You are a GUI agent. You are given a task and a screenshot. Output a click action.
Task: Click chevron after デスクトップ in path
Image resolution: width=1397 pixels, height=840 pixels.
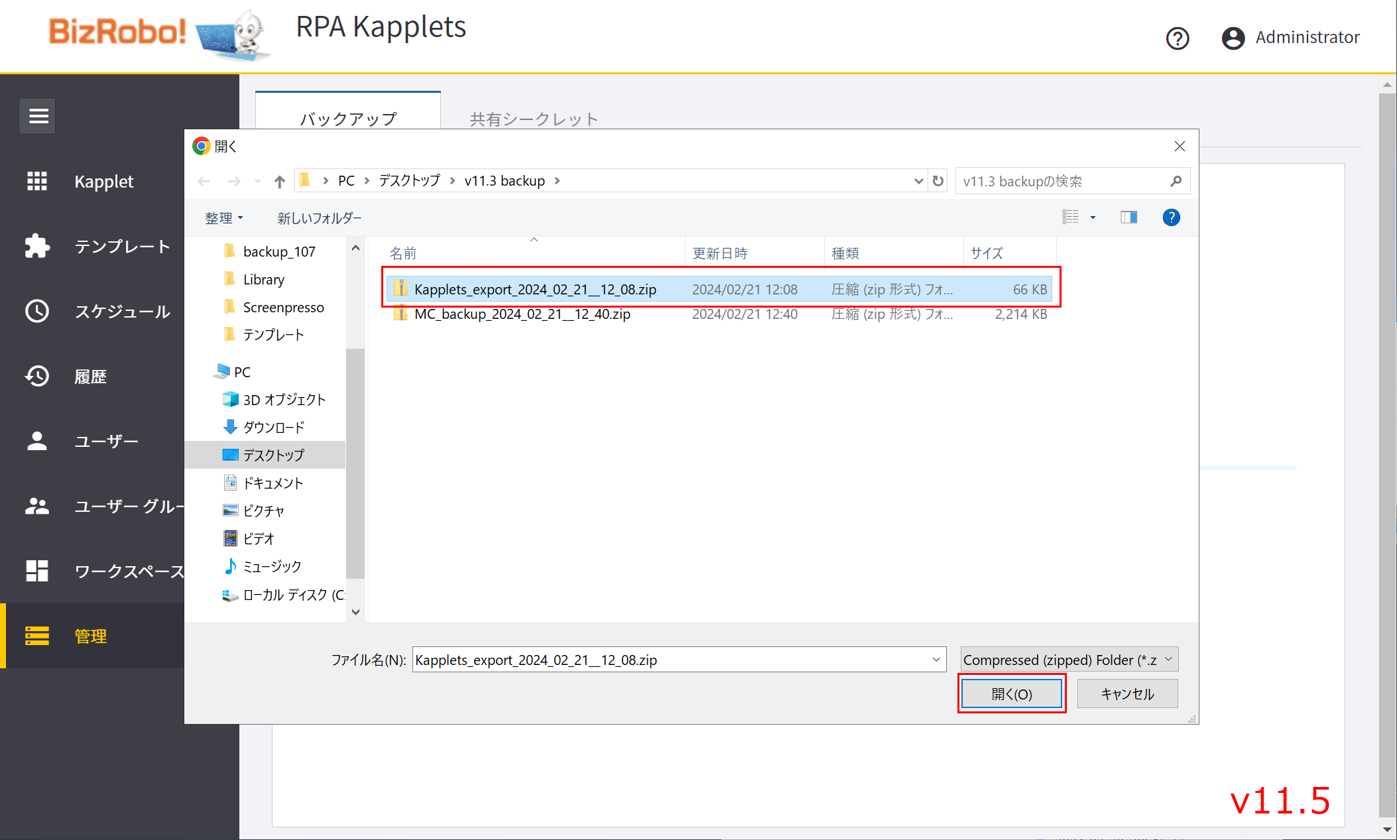[x=452, y=181]
